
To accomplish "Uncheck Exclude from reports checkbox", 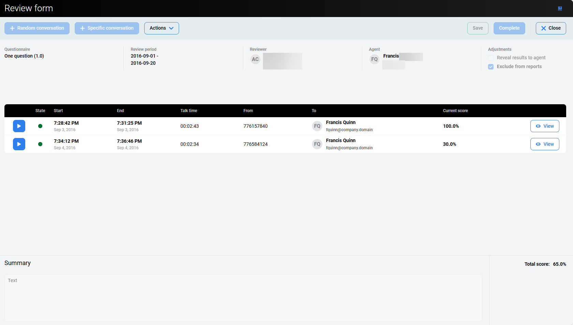I will coord(491,67).
